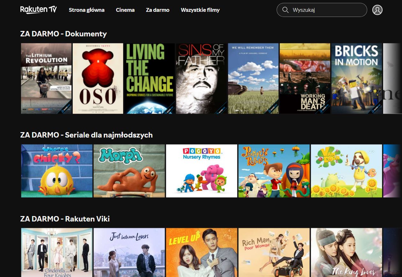Open the user profile icon
This screenshot has height=277, width=402.
377,10
